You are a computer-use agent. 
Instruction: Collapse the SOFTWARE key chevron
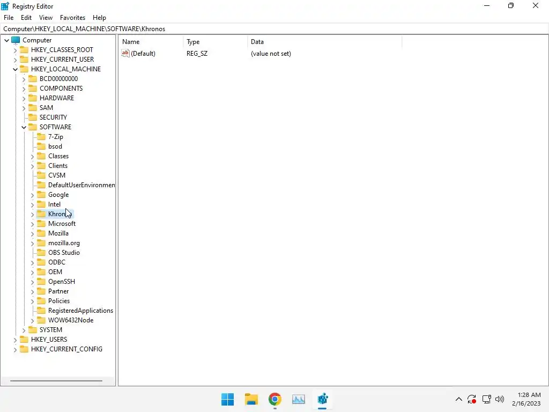(24, 127)
